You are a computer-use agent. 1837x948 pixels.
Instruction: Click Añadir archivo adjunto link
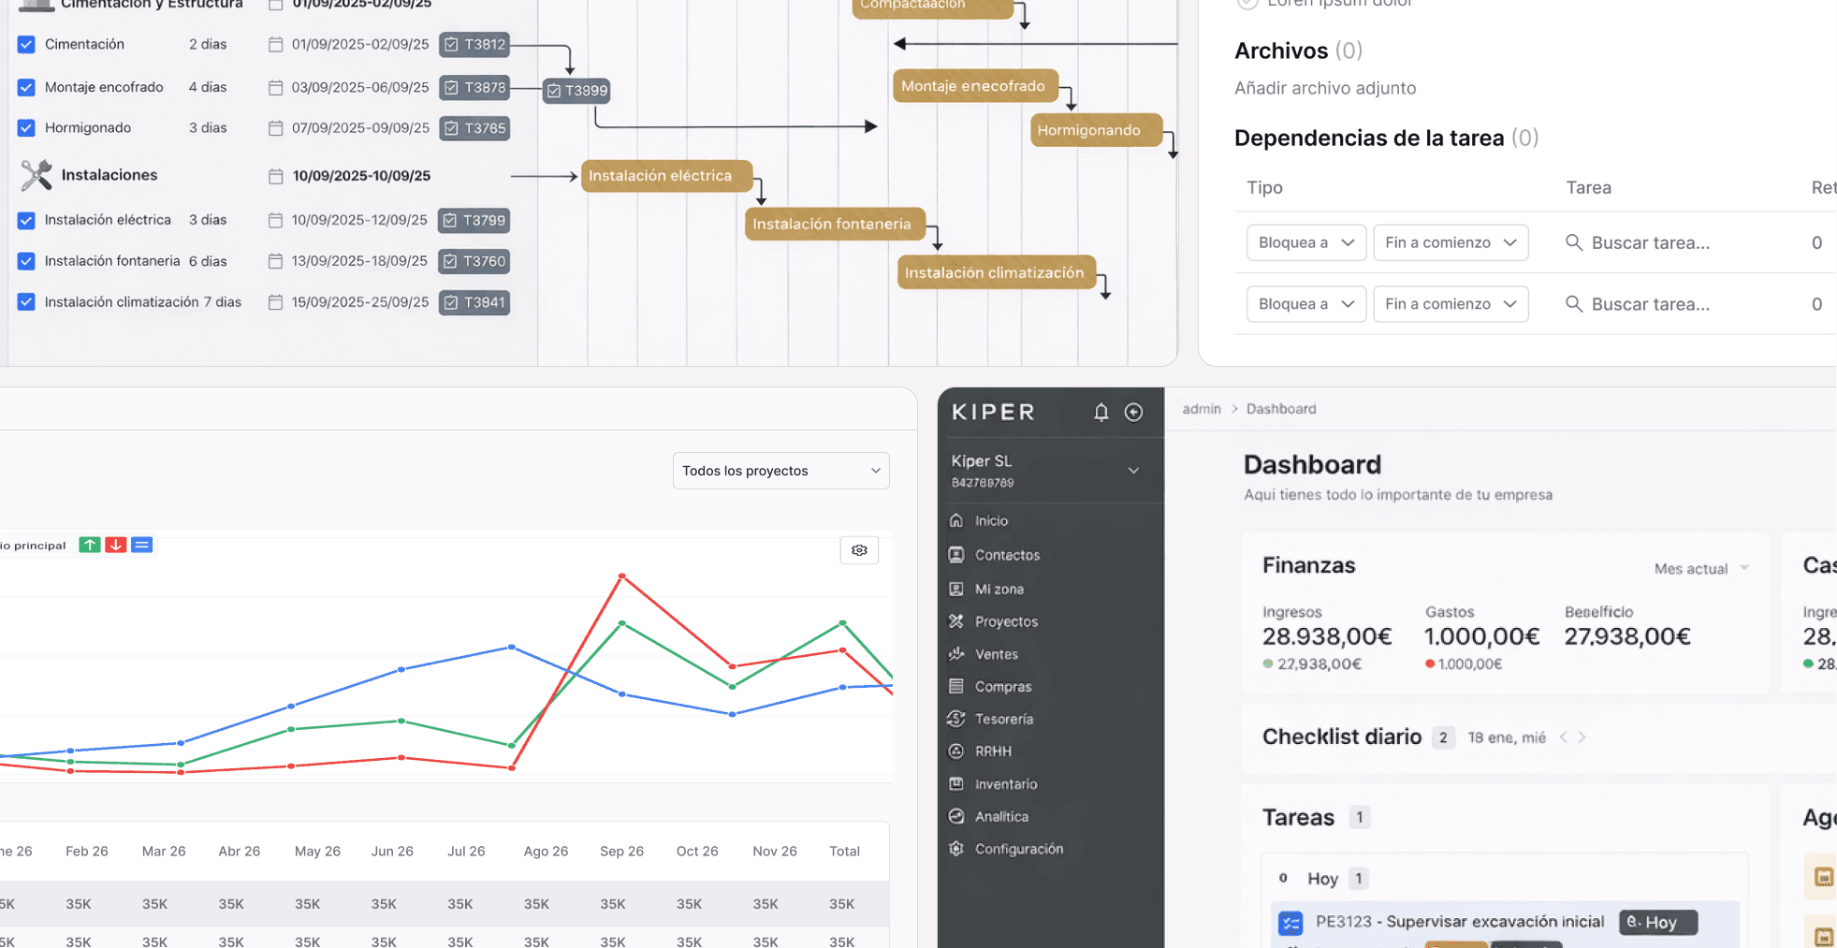coord(1324,88)
